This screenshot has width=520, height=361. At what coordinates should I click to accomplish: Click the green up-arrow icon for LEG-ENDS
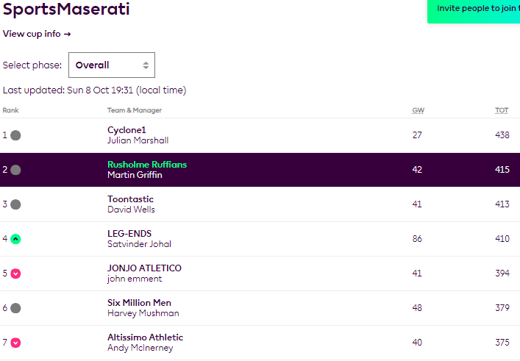pos(15,239)
